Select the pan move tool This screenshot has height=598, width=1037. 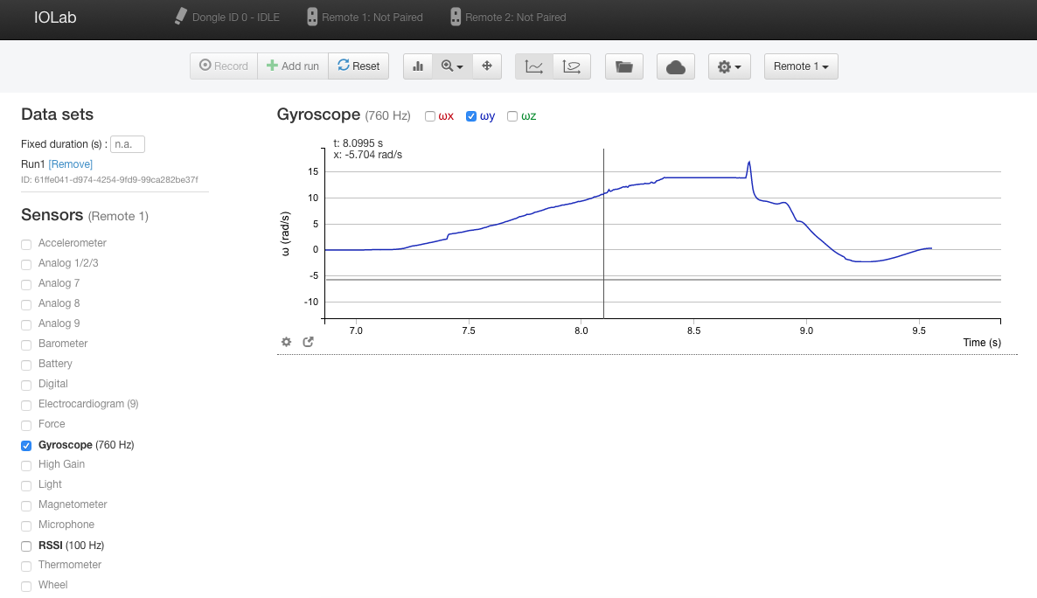[x=487, y=66]
